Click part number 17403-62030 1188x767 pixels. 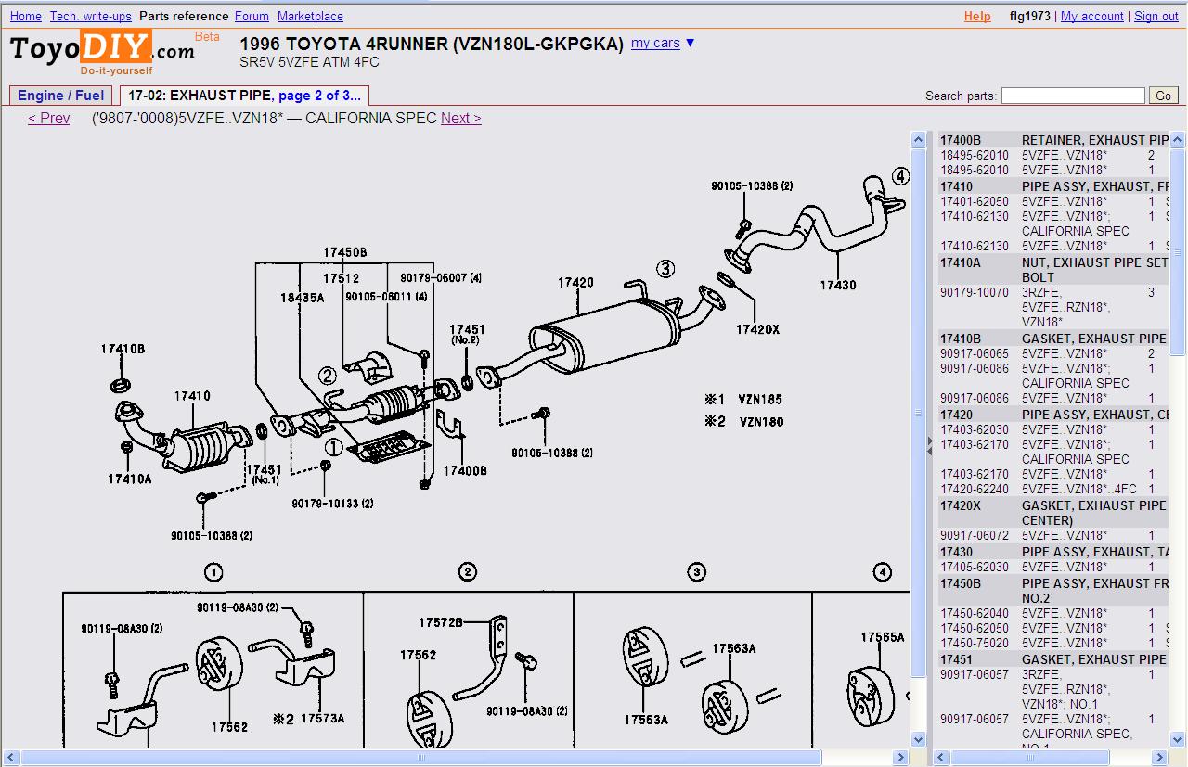[x=975, y=430]
